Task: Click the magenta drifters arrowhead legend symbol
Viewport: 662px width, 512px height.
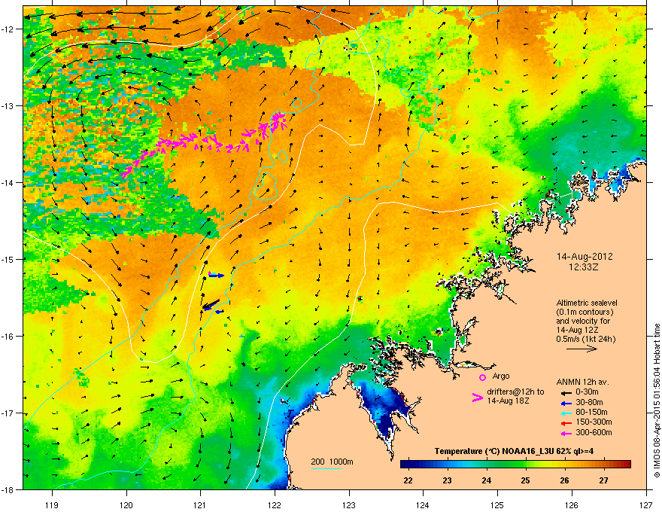Action: pyautogui.click(x=477, y=398)
